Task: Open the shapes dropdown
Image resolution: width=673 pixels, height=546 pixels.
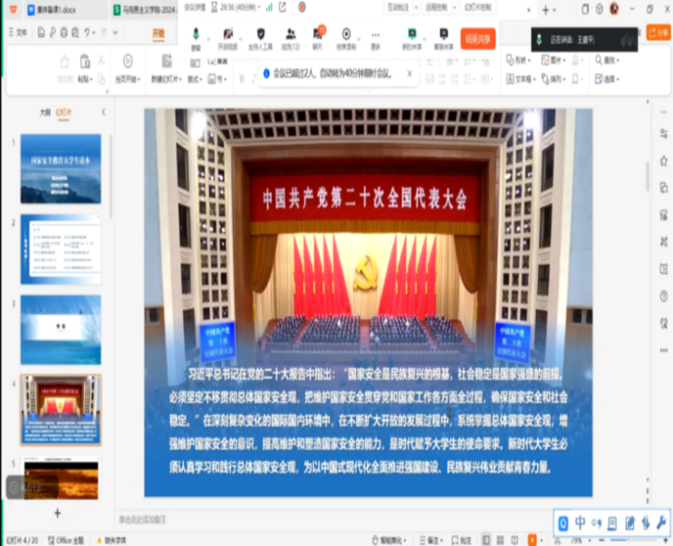Action: coord(519,60)
